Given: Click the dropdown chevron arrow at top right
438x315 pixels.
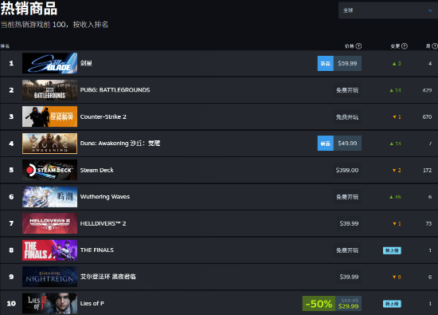Looking at the screenshot, I should [x=430, y=10].
